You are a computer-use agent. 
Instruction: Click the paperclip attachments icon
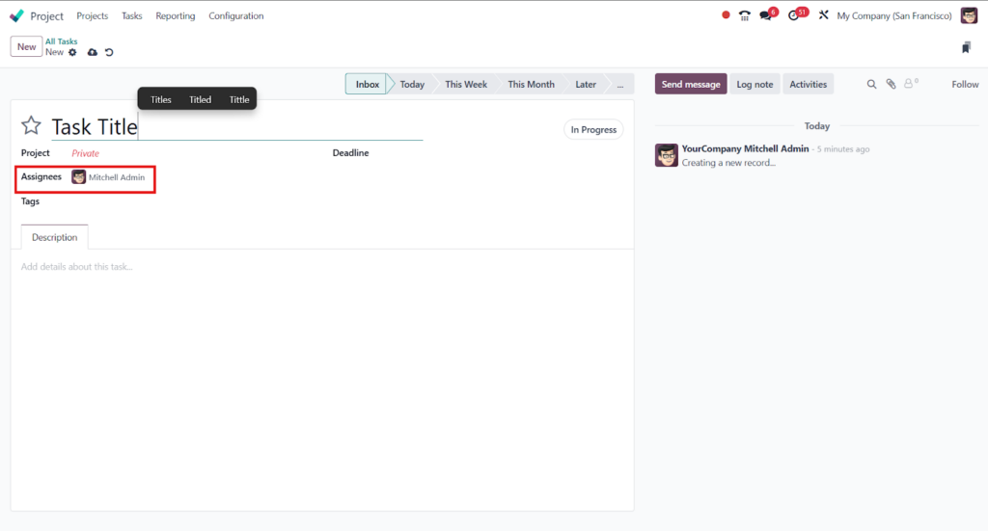(x=891, y=84)
